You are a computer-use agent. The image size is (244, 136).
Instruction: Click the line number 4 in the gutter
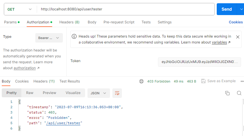click(11, 118)
